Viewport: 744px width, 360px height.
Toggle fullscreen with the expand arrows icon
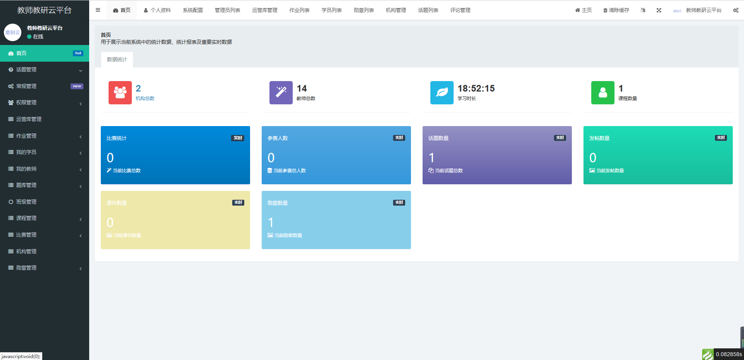(x=659, y=10)
